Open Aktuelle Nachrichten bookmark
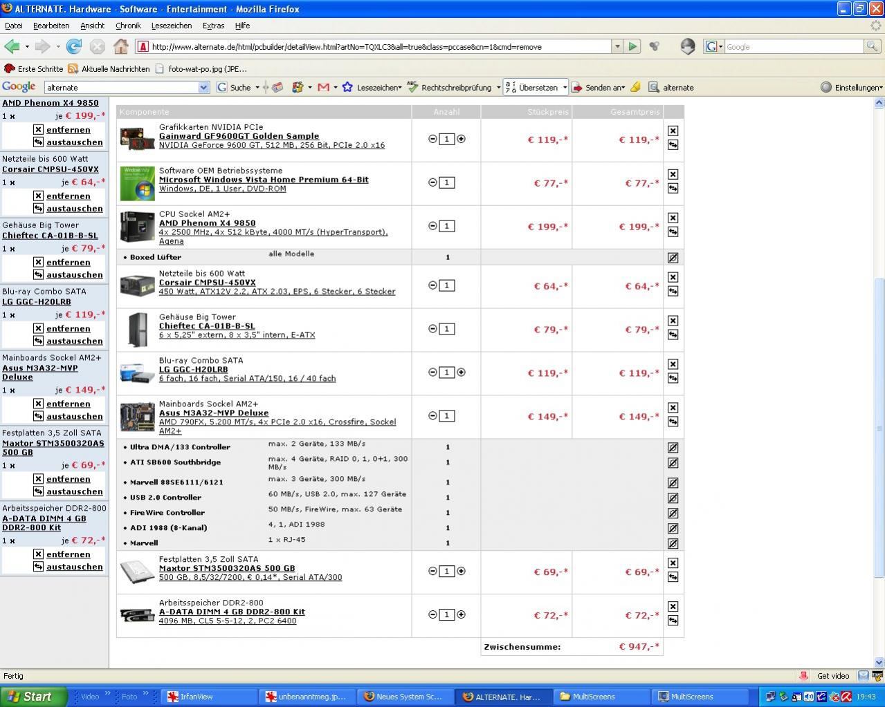 (109, 68)
